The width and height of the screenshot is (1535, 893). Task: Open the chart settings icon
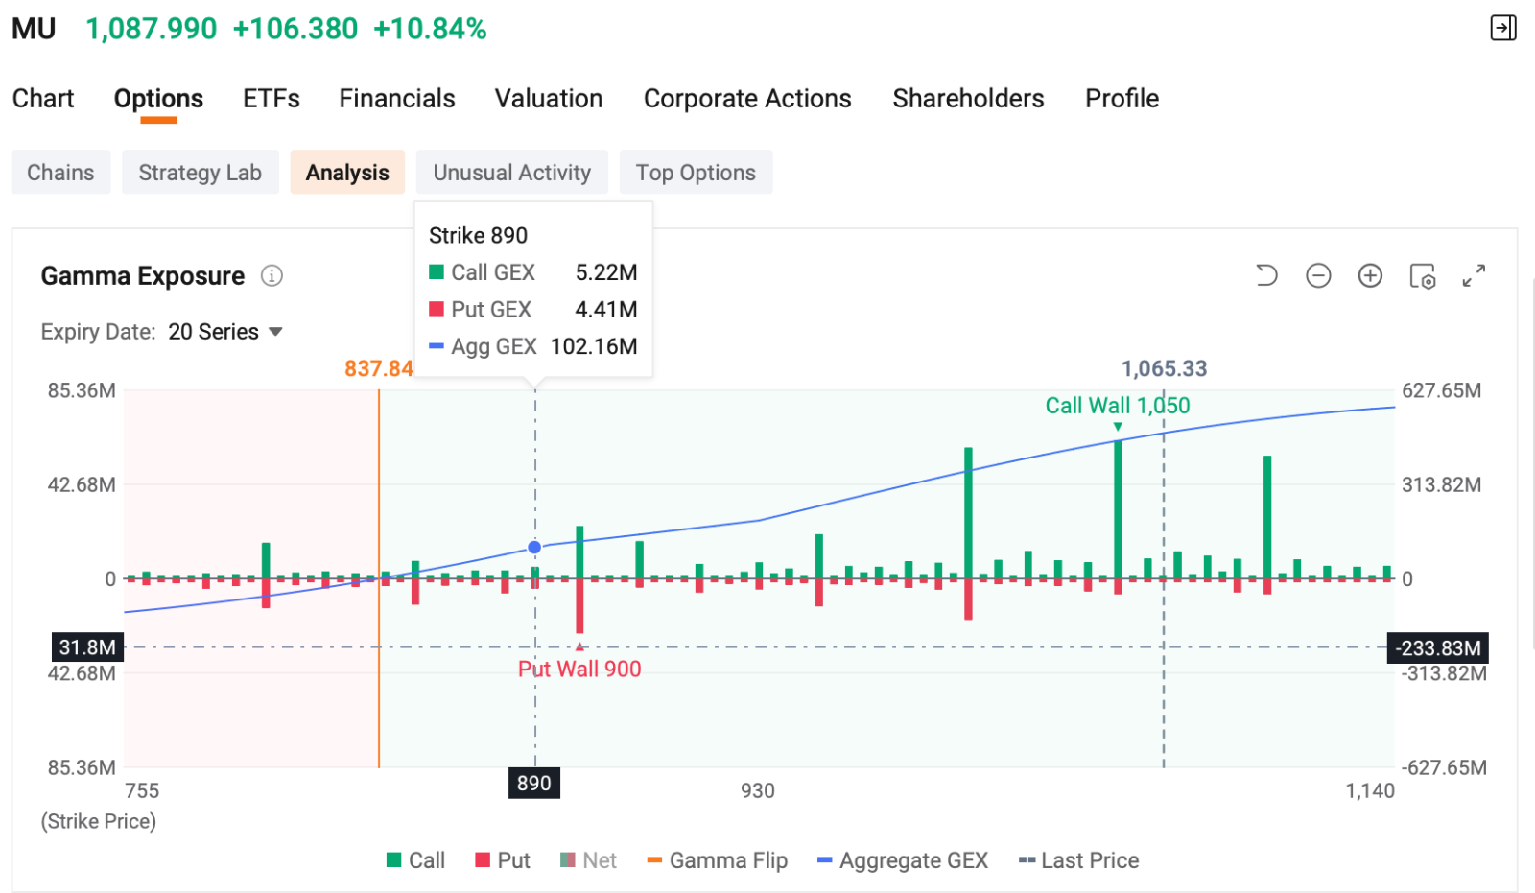coord(1422,276)
